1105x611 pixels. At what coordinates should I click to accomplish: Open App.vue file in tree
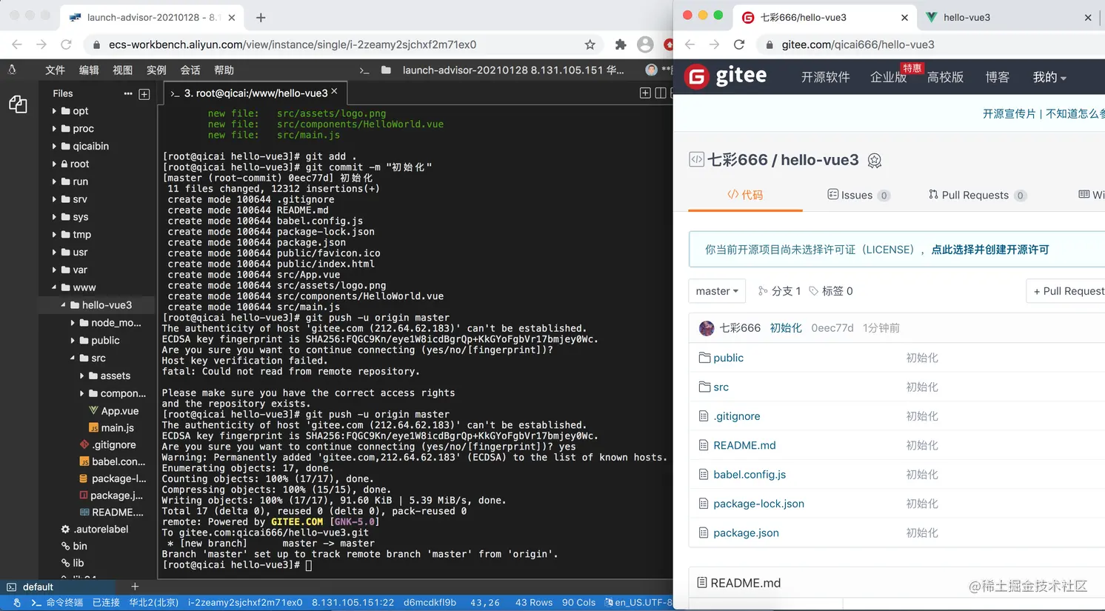(x=120, y=411)
